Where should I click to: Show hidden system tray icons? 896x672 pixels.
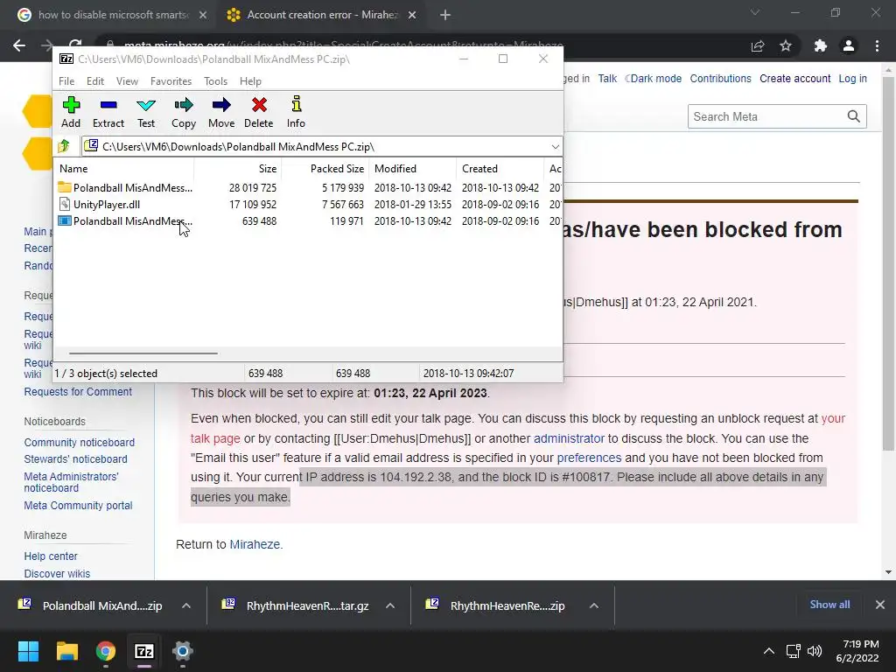[769, 651]
